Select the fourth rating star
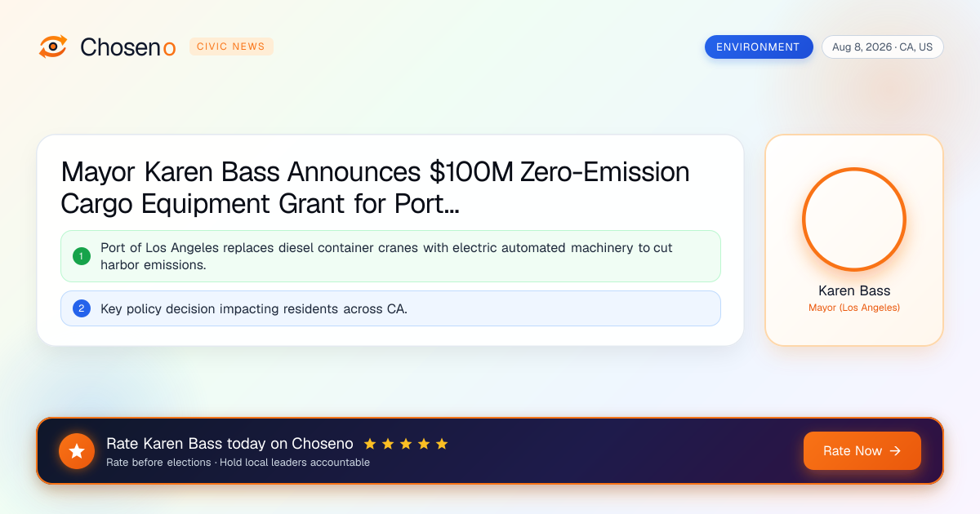This screenshot has height=514, width=980. pyautogui.click(x=424, y=444)
